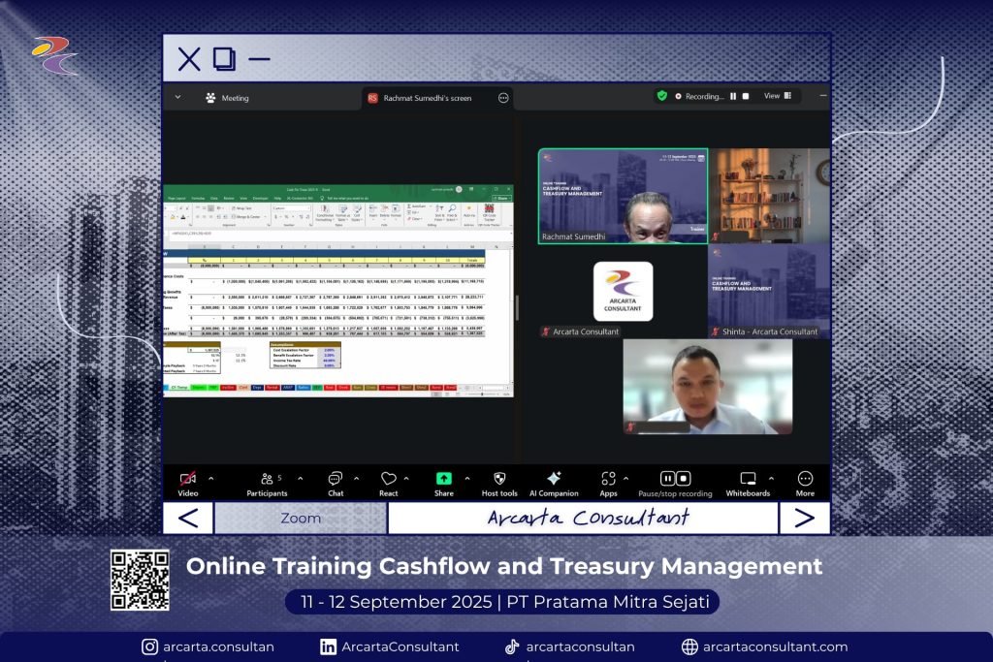The width and height of the screenshot is (993, 662).
Task: Open options on shared screen tab
Action: click(503, 98)
